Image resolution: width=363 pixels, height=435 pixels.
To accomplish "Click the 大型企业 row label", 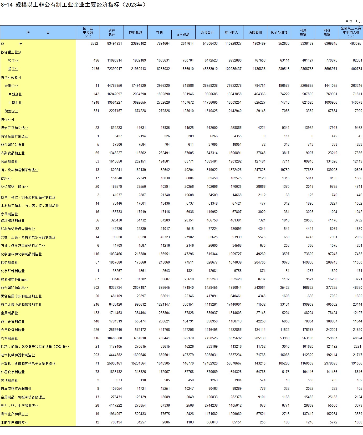I will (x=11, y=86).
